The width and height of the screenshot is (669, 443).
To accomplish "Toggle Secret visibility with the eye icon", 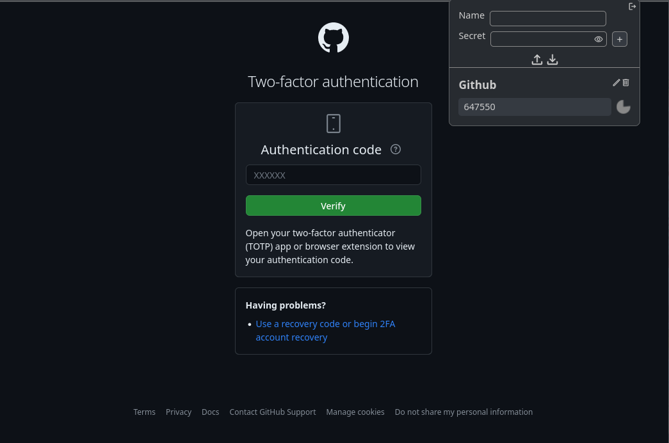I will click(599, 39).
